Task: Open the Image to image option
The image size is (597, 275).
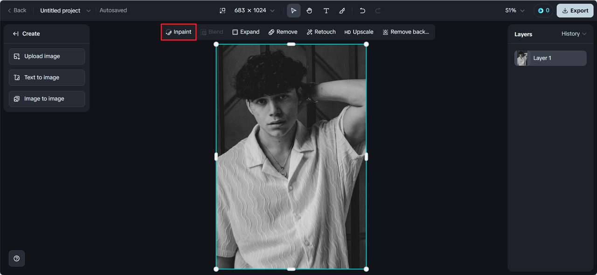Action: pyautogui.click(x=47, y=99)
